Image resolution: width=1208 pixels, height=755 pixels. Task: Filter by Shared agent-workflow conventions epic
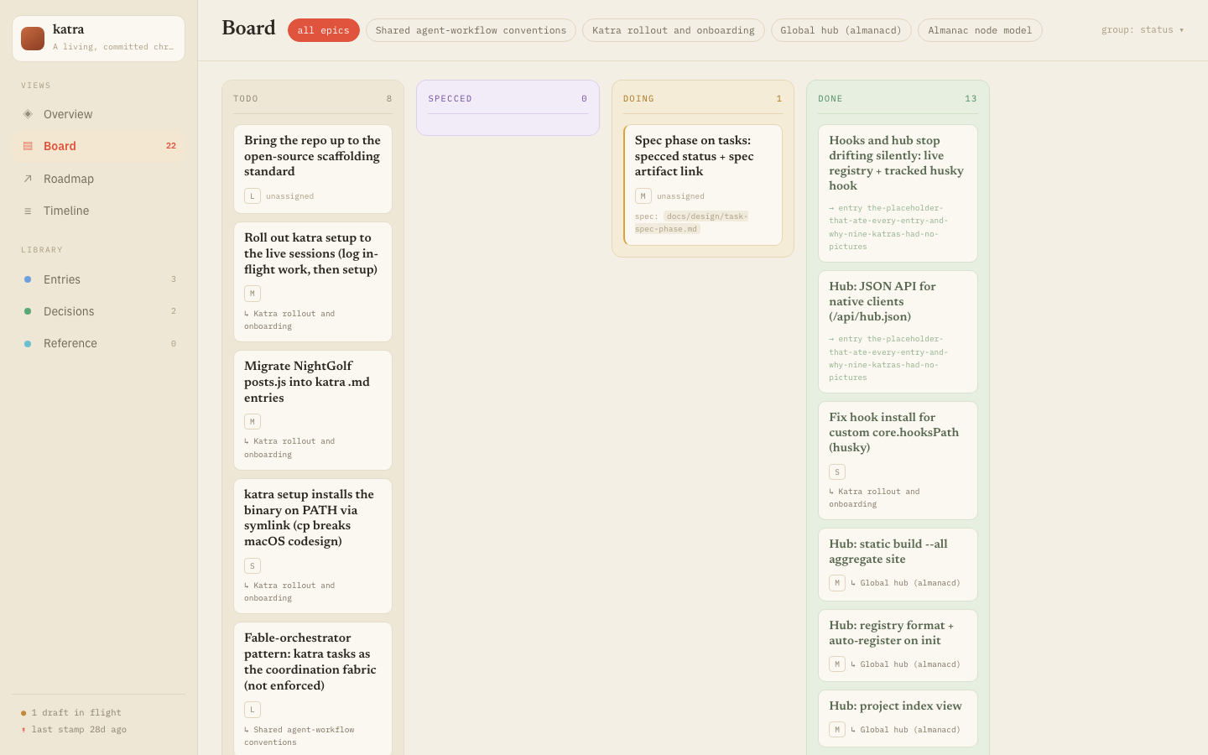pyautogui.click(x=471, y=30)
